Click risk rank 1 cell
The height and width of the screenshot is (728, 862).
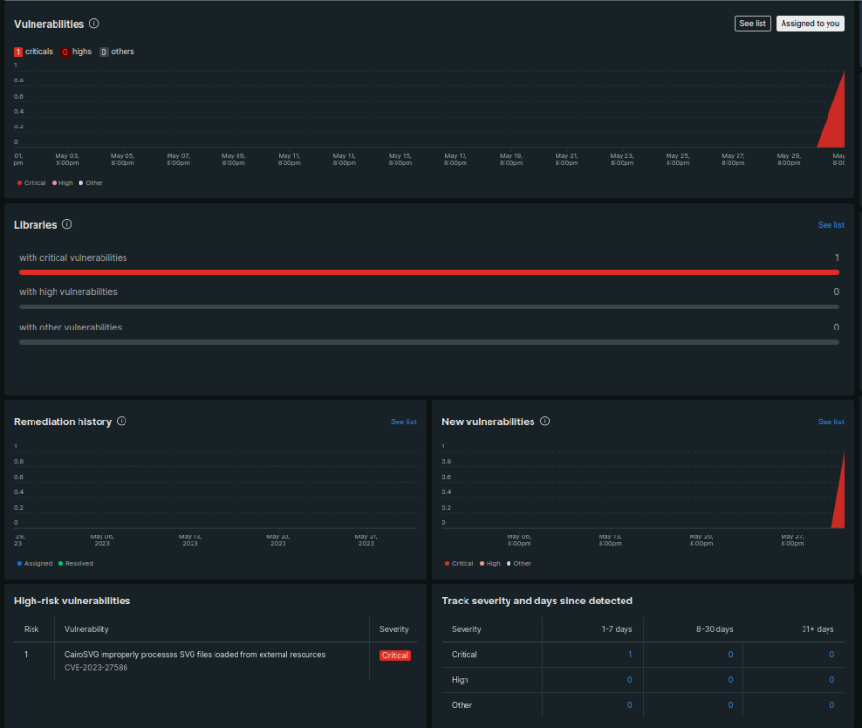tap(26, 655)
